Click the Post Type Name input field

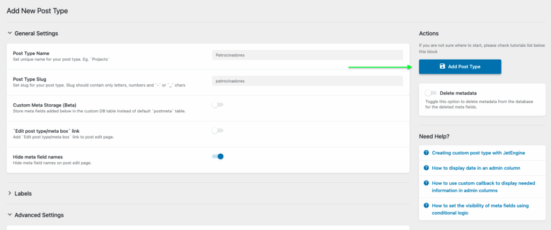coord(307,55)
